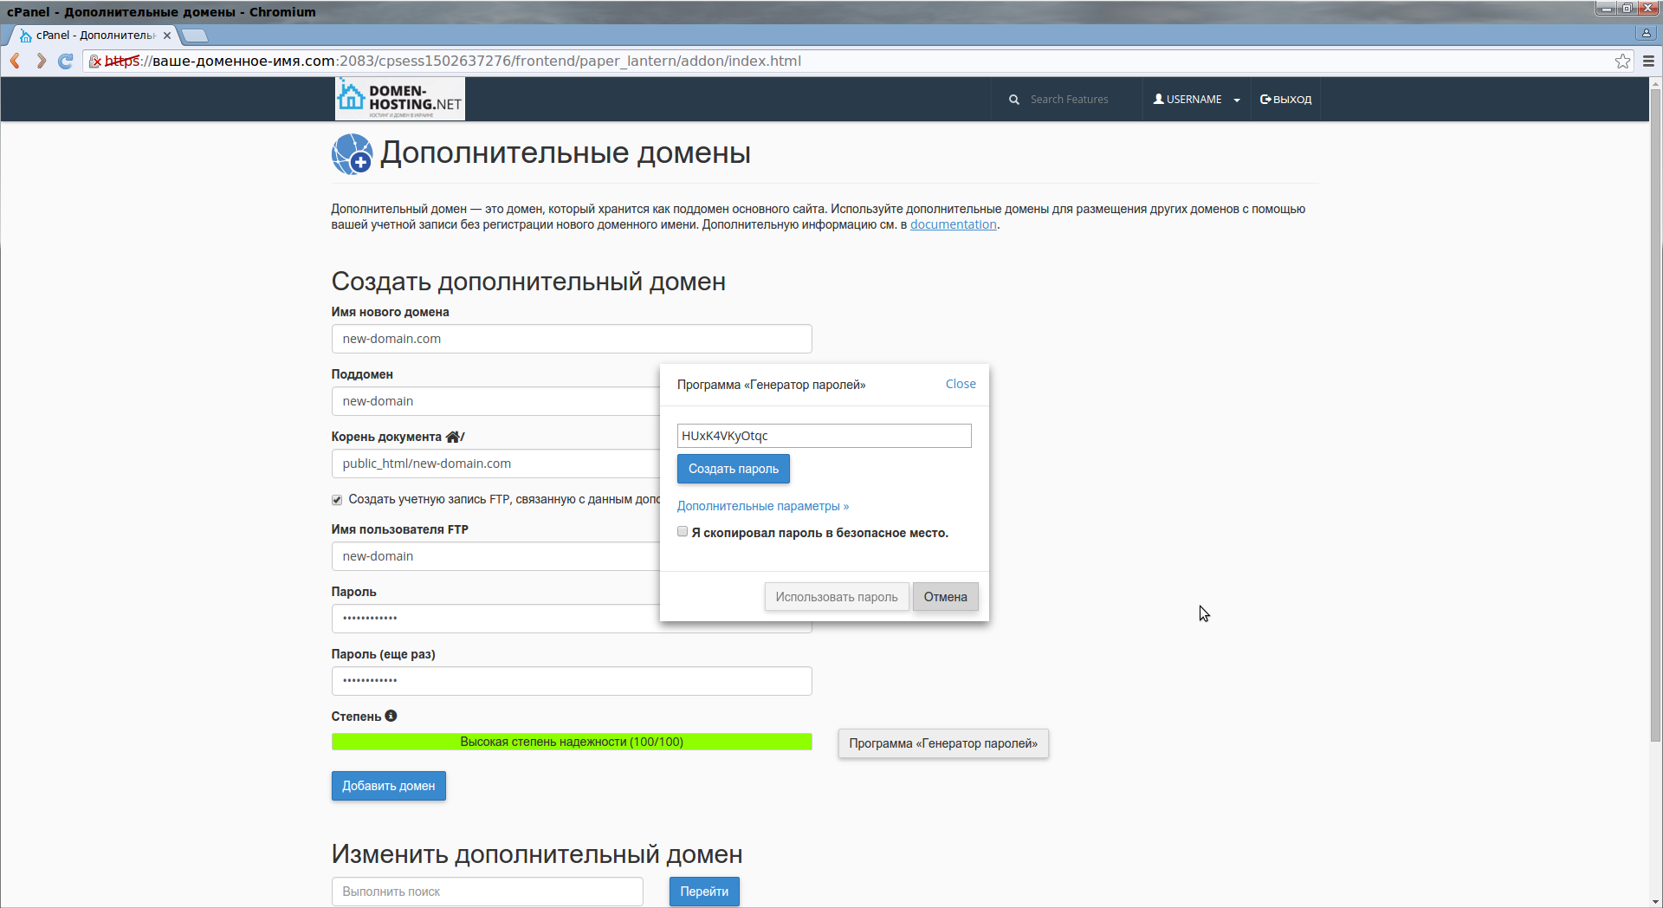Click the browser back arrow
The width and height of the screenshot is (1663, 908).
[x=16, y=61]
